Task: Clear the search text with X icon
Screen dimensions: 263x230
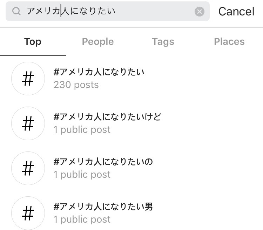Action: click(199, 12)
